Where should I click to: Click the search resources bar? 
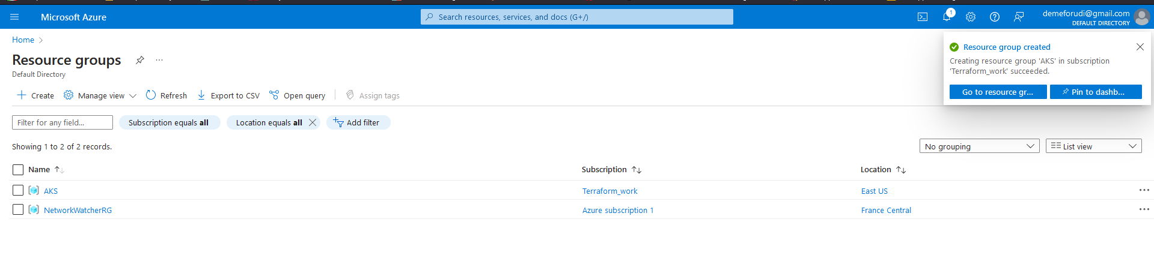(577, 17)
